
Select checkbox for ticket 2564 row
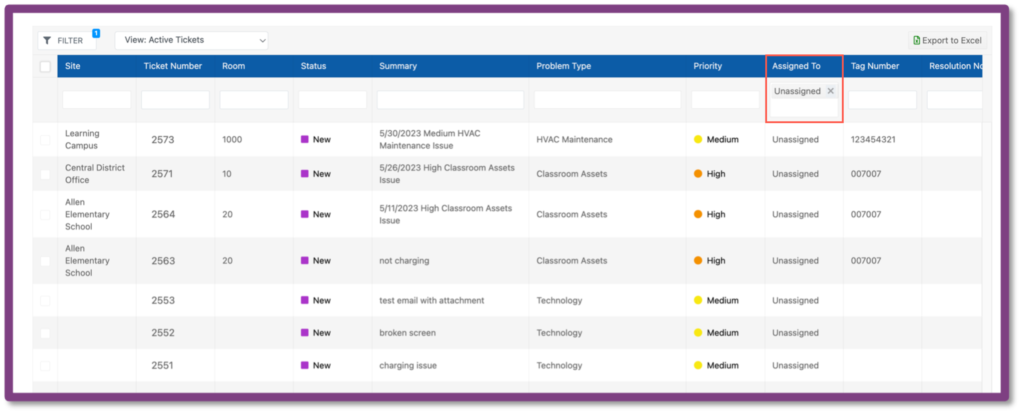click(45, 214)
